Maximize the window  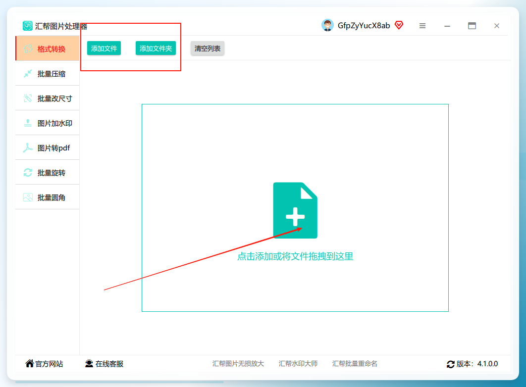472,26
